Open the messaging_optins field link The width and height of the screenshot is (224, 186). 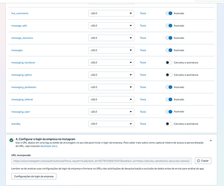(22, 75)
